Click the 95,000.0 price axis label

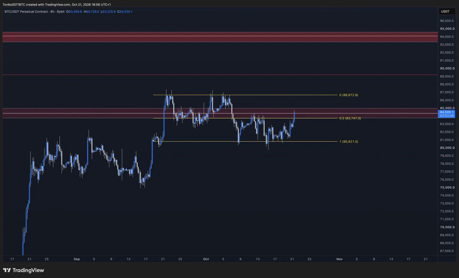point(447,29)
